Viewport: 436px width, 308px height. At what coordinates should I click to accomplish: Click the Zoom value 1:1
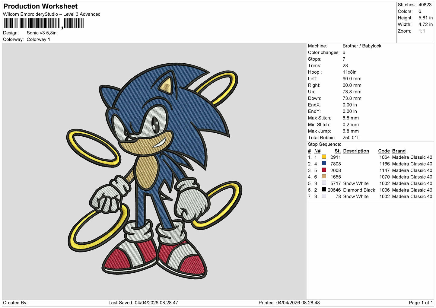point(422,31)
